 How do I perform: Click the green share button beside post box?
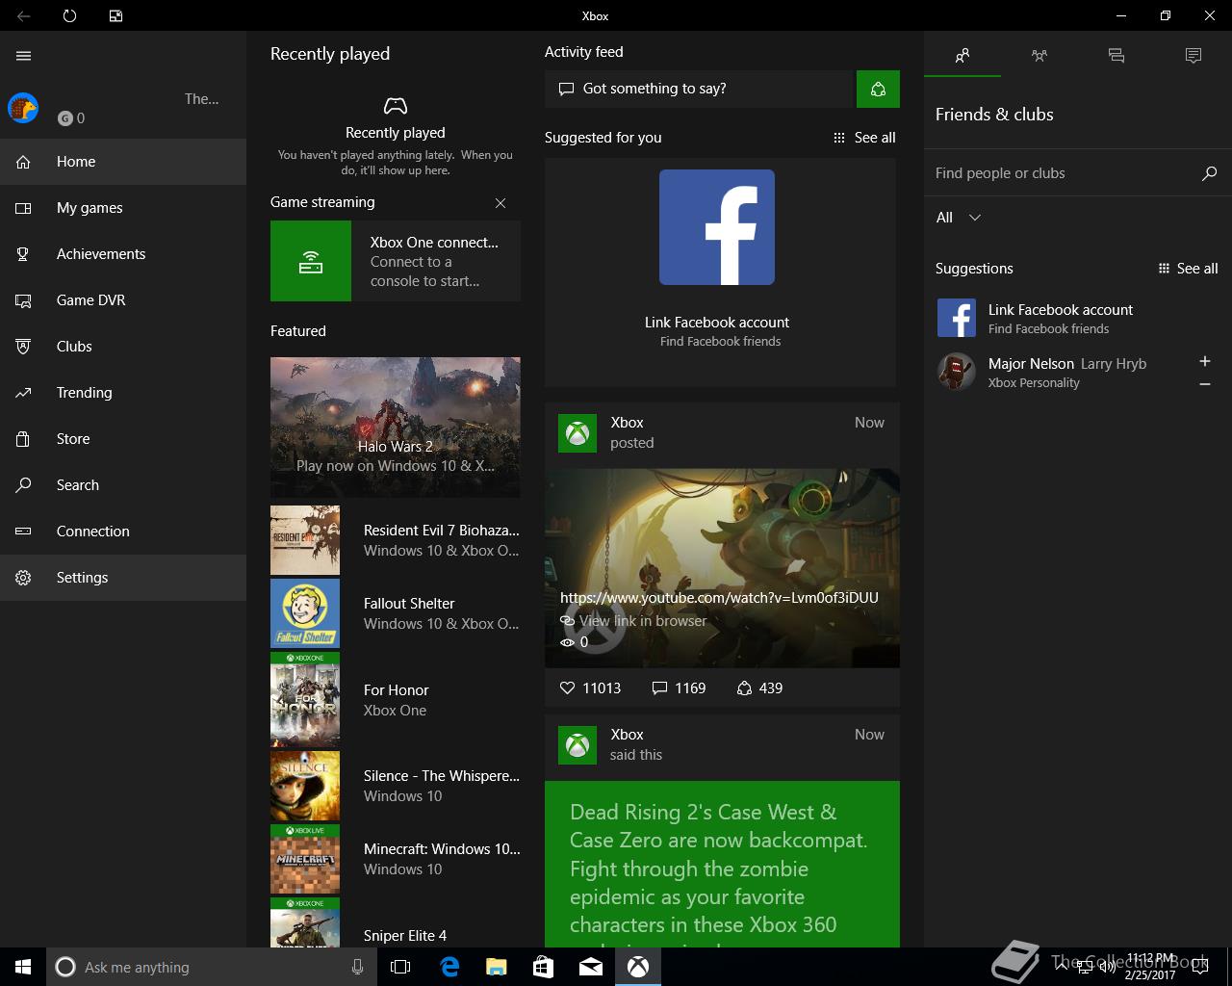pos(878,89)
